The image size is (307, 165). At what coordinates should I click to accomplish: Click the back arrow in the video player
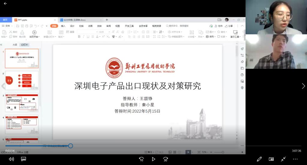tap(5, 4)
